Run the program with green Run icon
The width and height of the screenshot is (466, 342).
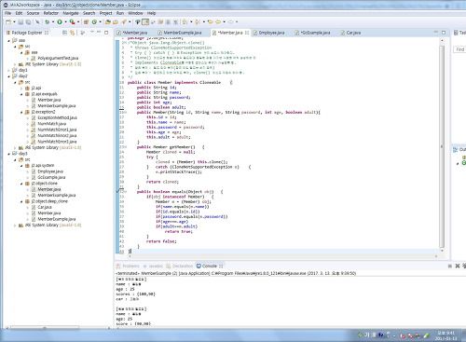coord(60,22)
